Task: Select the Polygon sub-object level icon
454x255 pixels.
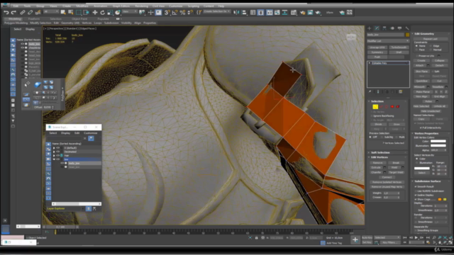Action: [392, 107]
